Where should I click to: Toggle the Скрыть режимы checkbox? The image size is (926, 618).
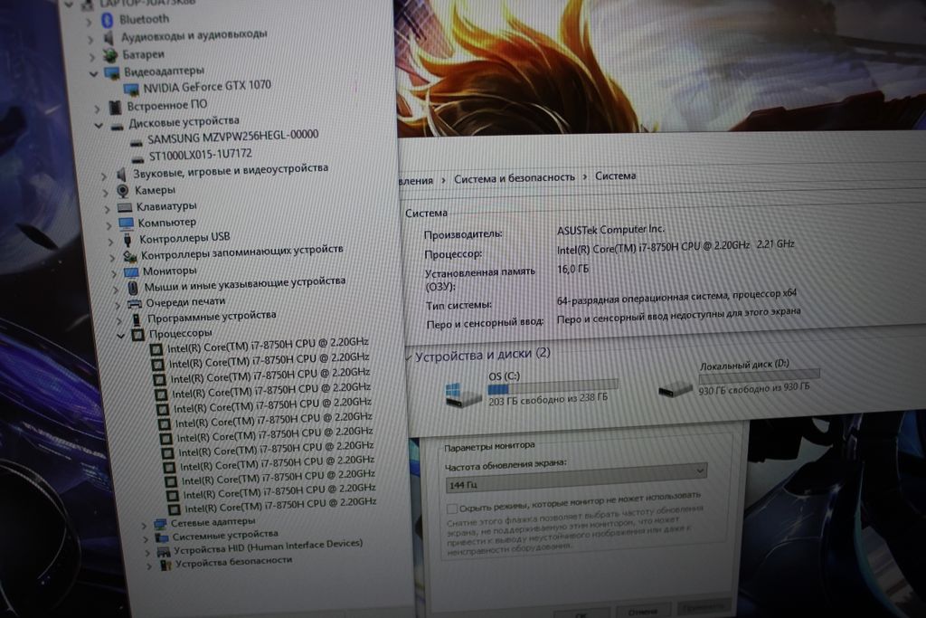451,509
